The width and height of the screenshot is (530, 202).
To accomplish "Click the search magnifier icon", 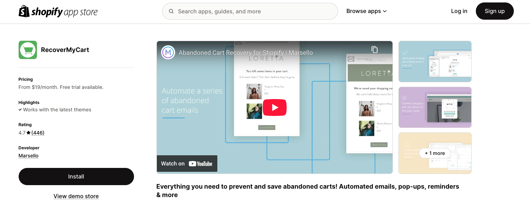I will pyautogui.click(x=171, y=11).
